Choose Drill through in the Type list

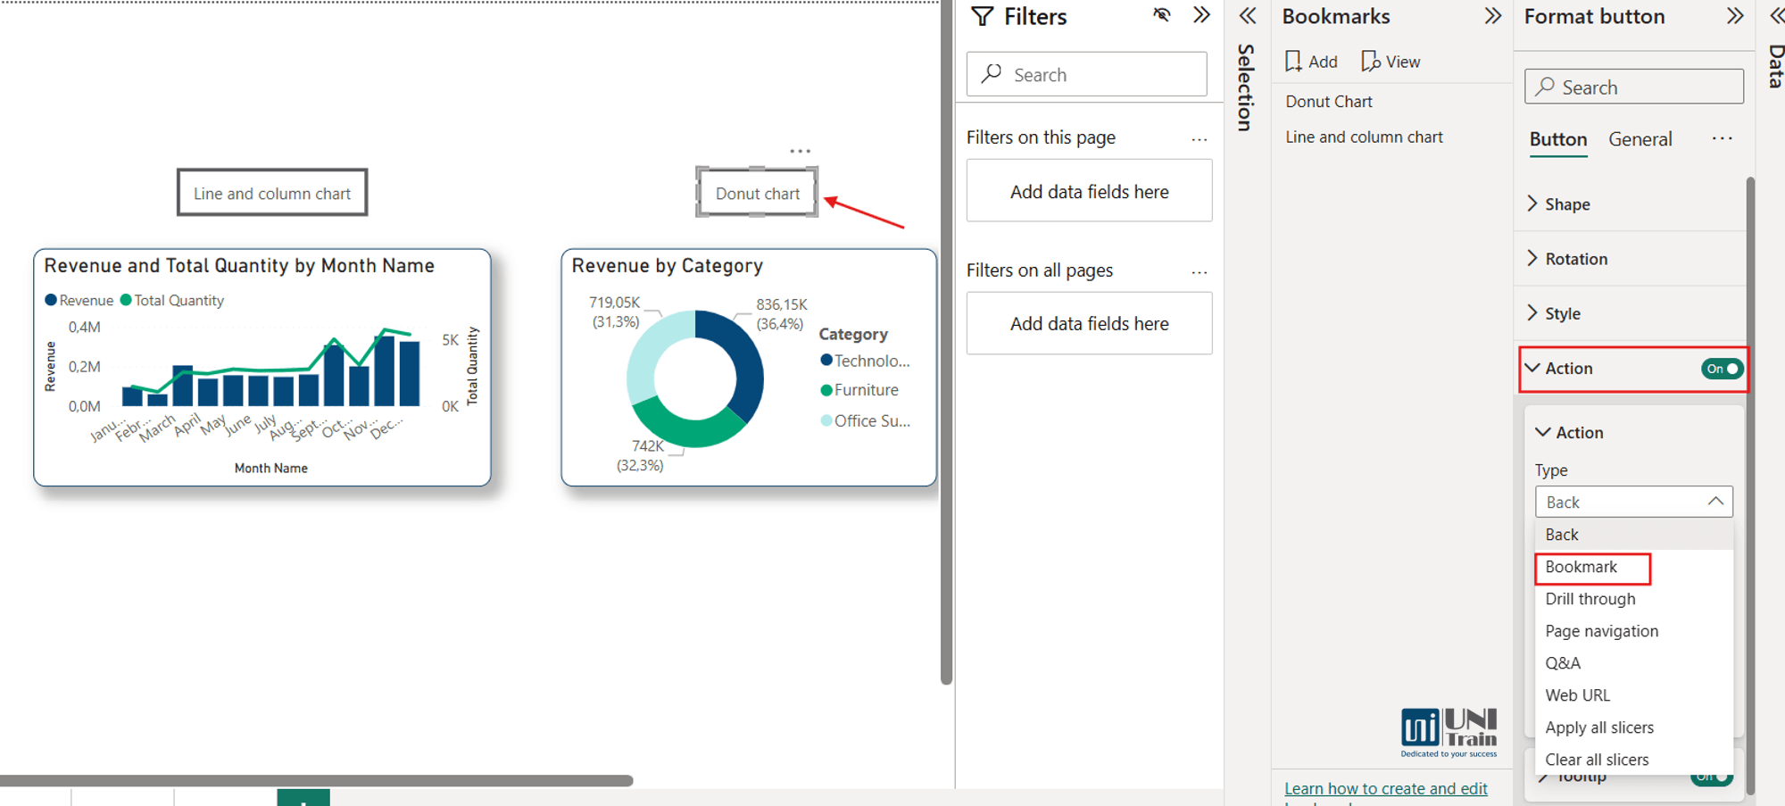click(x=1633, y=599)
